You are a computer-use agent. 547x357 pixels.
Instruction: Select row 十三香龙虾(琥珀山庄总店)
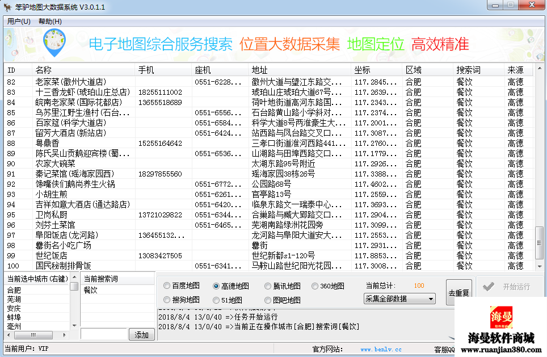tap(268, 92)
